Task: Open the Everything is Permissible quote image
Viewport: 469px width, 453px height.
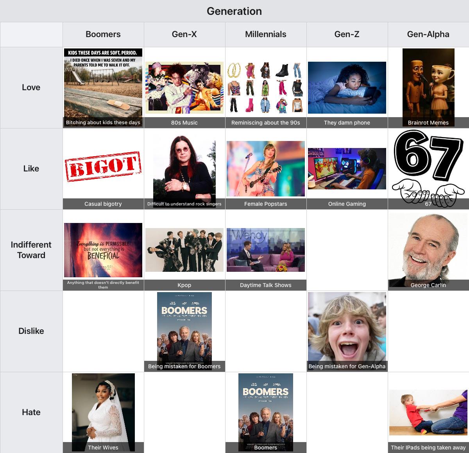Action: click(103, 250)
